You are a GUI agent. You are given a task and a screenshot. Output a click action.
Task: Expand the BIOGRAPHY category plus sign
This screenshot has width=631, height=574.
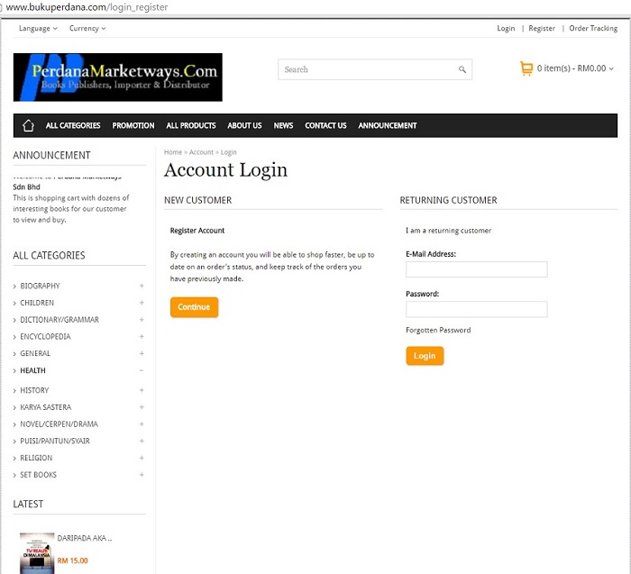point(142,286)
